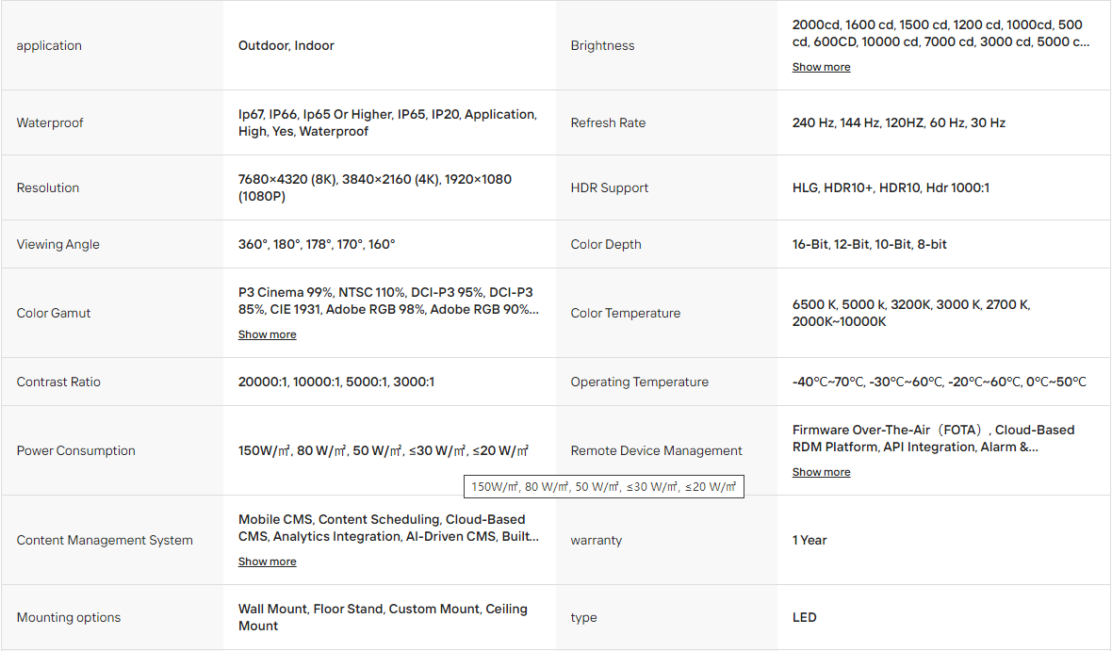1112x651 pixels.
Task: Click the 'Brightness' attribute label
Action: click(602, 45)
